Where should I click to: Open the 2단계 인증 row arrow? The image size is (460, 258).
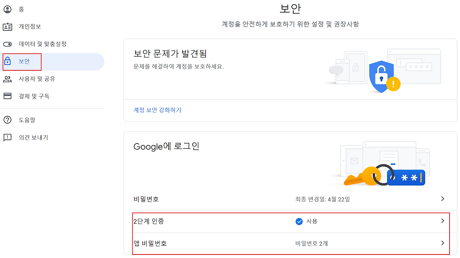(443, 221)
